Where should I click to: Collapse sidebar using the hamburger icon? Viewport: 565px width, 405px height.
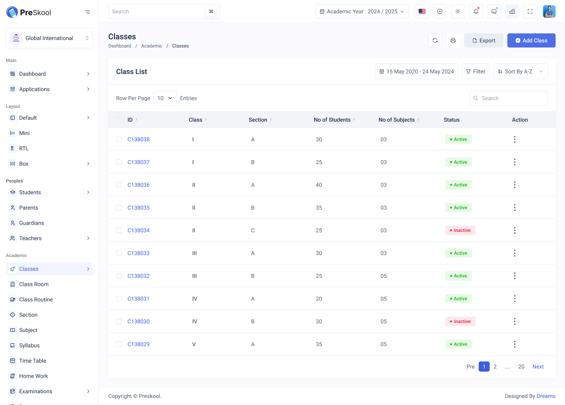tap(88, 12)
